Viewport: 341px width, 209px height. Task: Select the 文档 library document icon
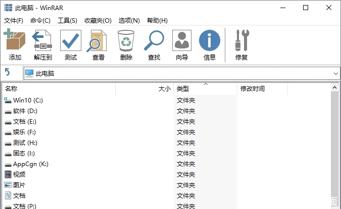click(x=8, y=195)
